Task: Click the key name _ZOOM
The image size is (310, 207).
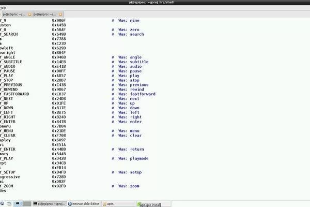Action: pos(7,186)
